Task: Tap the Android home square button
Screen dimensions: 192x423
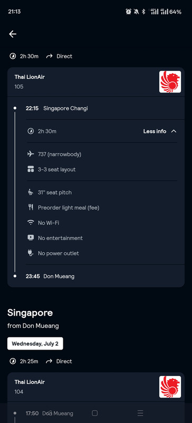Action: point(95,413)
